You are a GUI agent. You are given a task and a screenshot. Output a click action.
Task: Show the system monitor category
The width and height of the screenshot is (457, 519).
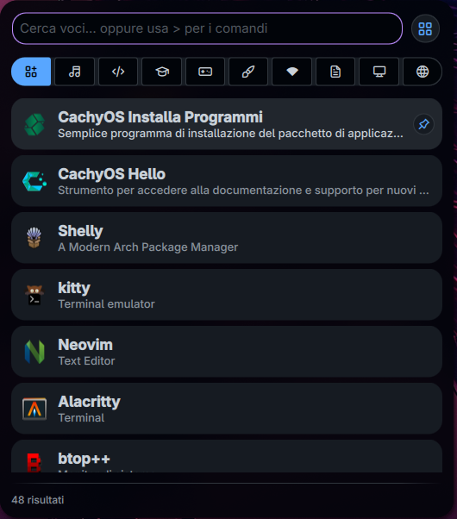pos(379,72)
